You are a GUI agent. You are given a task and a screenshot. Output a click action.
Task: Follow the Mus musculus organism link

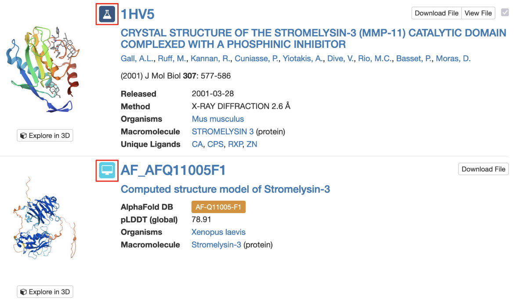pyautogui.click(x=218, y=119)
